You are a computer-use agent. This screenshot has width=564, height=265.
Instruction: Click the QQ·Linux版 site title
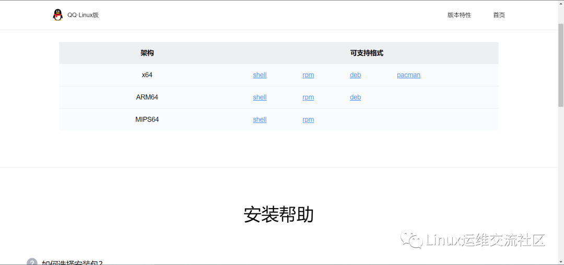click(83, 15)
